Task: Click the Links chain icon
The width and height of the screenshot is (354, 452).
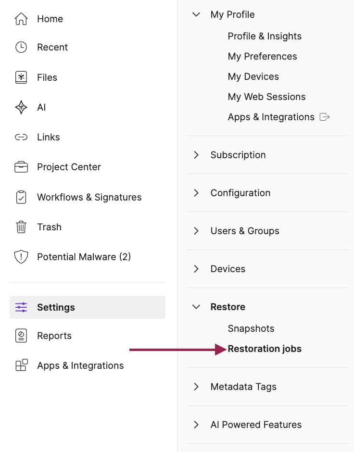Action: pyautogui.click(x=21, y=137)
